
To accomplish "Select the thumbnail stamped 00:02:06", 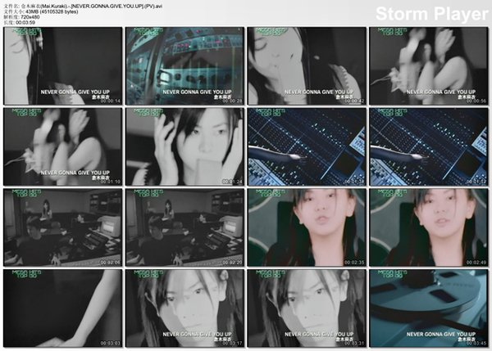I will [63, 227].
